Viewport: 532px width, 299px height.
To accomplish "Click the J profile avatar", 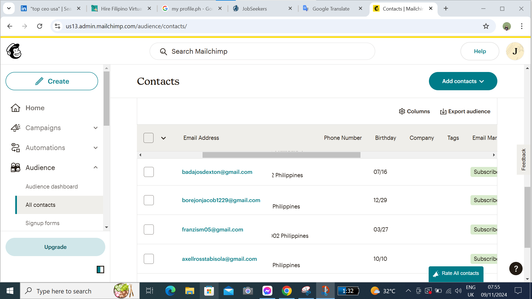I will click(515, 51).
